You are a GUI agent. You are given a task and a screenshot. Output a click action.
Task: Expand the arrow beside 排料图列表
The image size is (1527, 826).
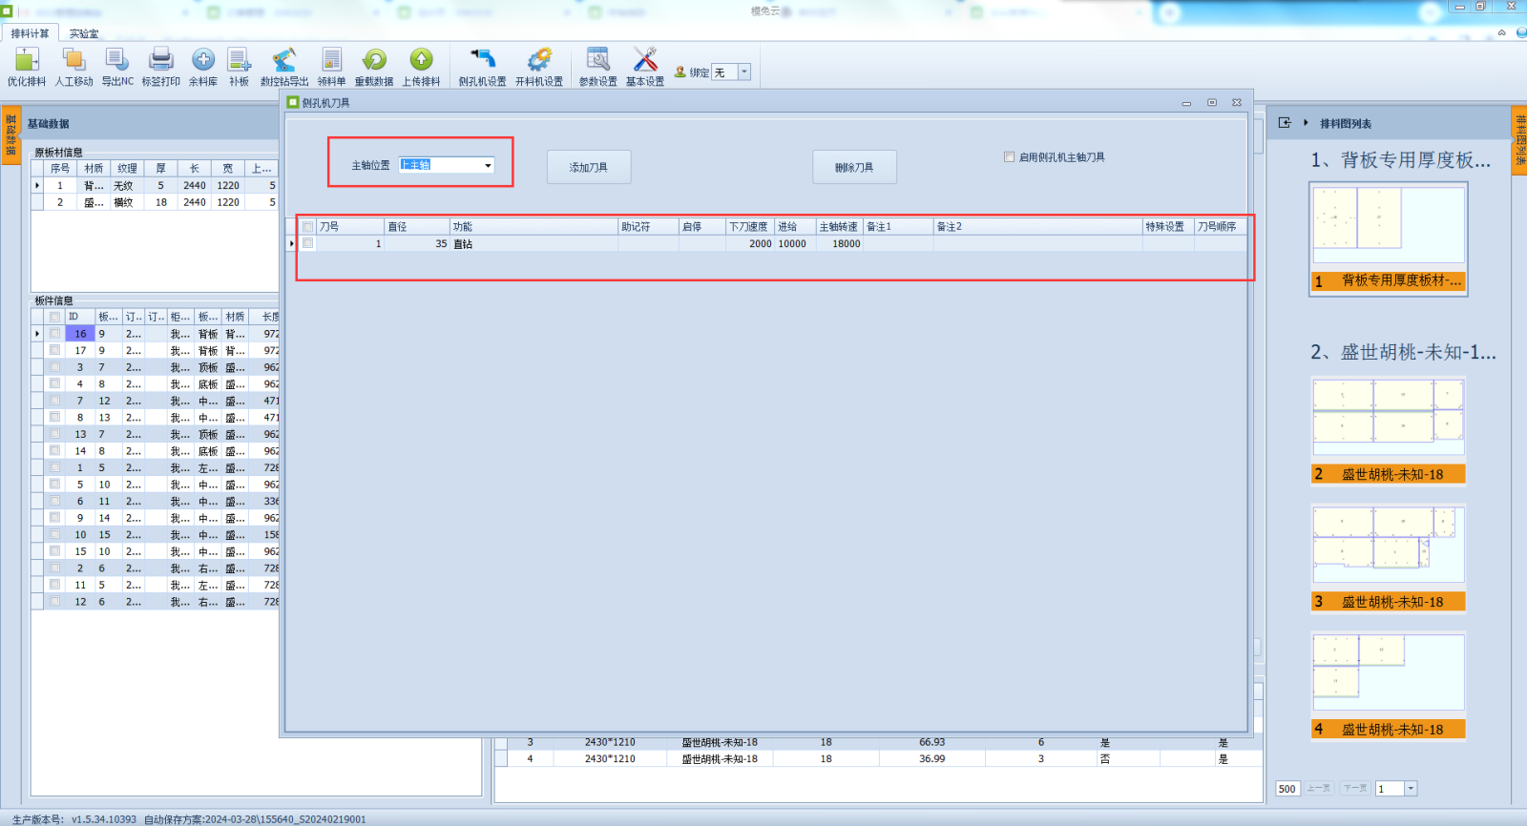coord(1306,123)
